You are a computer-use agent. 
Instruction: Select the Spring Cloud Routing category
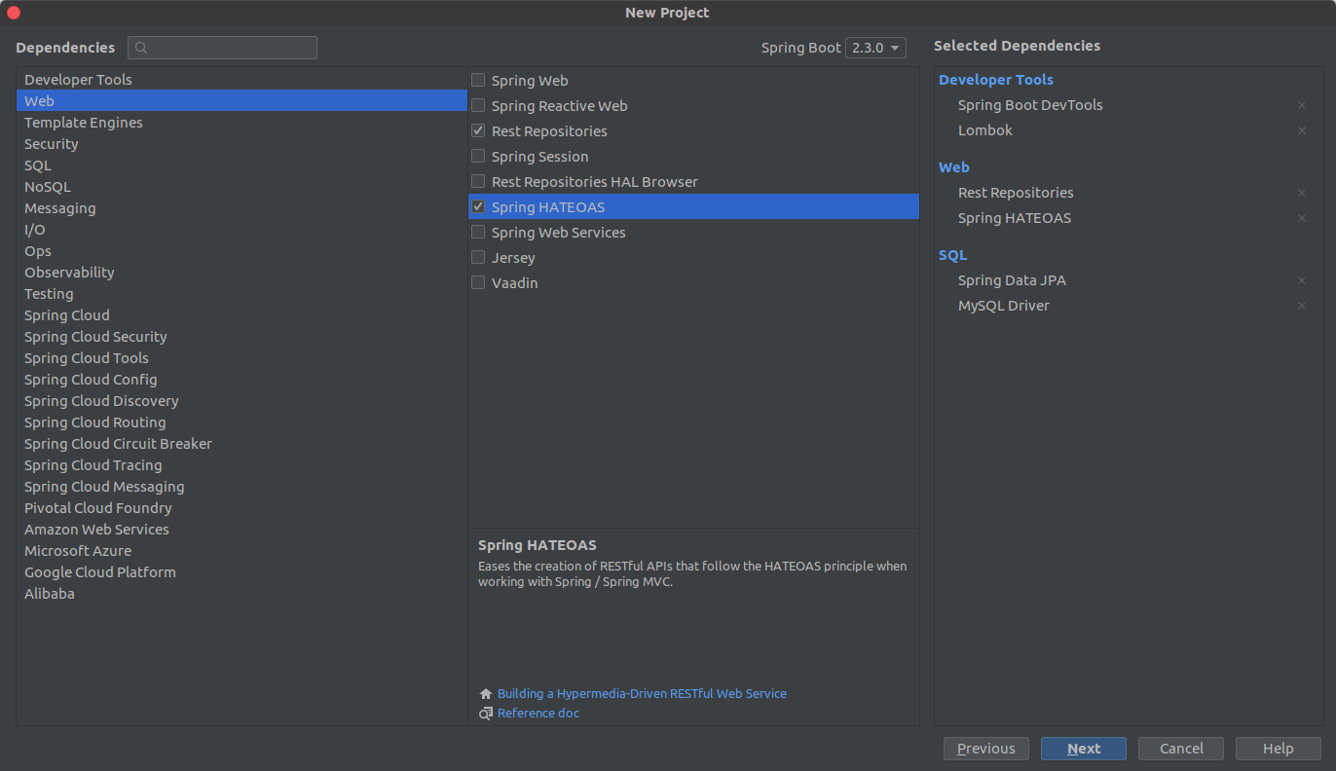[x=241, y=422]
